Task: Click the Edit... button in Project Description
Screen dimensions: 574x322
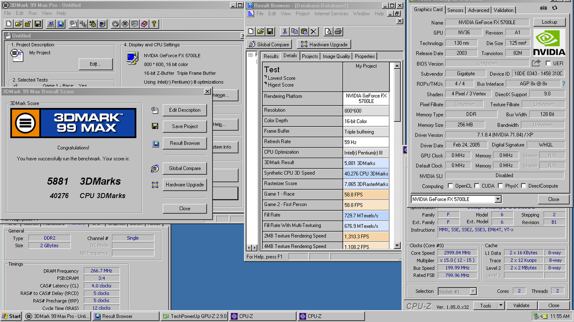Action: (95, 64)
